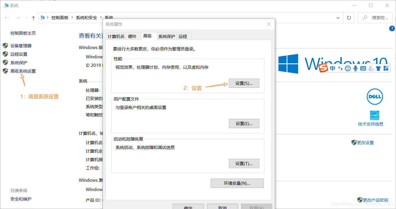
Task: Switch to System Protection tab (系统保护)
Action: tap(166, 36)
